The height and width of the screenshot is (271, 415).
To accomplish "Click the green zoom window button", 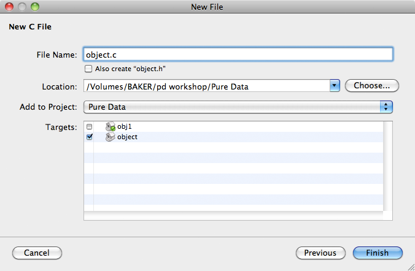I will point(34,7).
